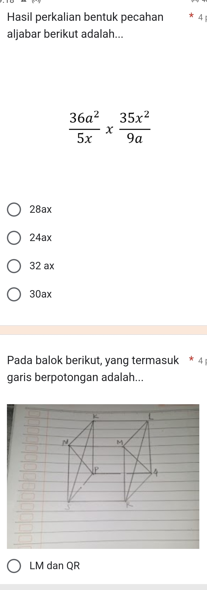Select the 30ax radio button
This screenshot has width=207, height=590.
[14, 294]
